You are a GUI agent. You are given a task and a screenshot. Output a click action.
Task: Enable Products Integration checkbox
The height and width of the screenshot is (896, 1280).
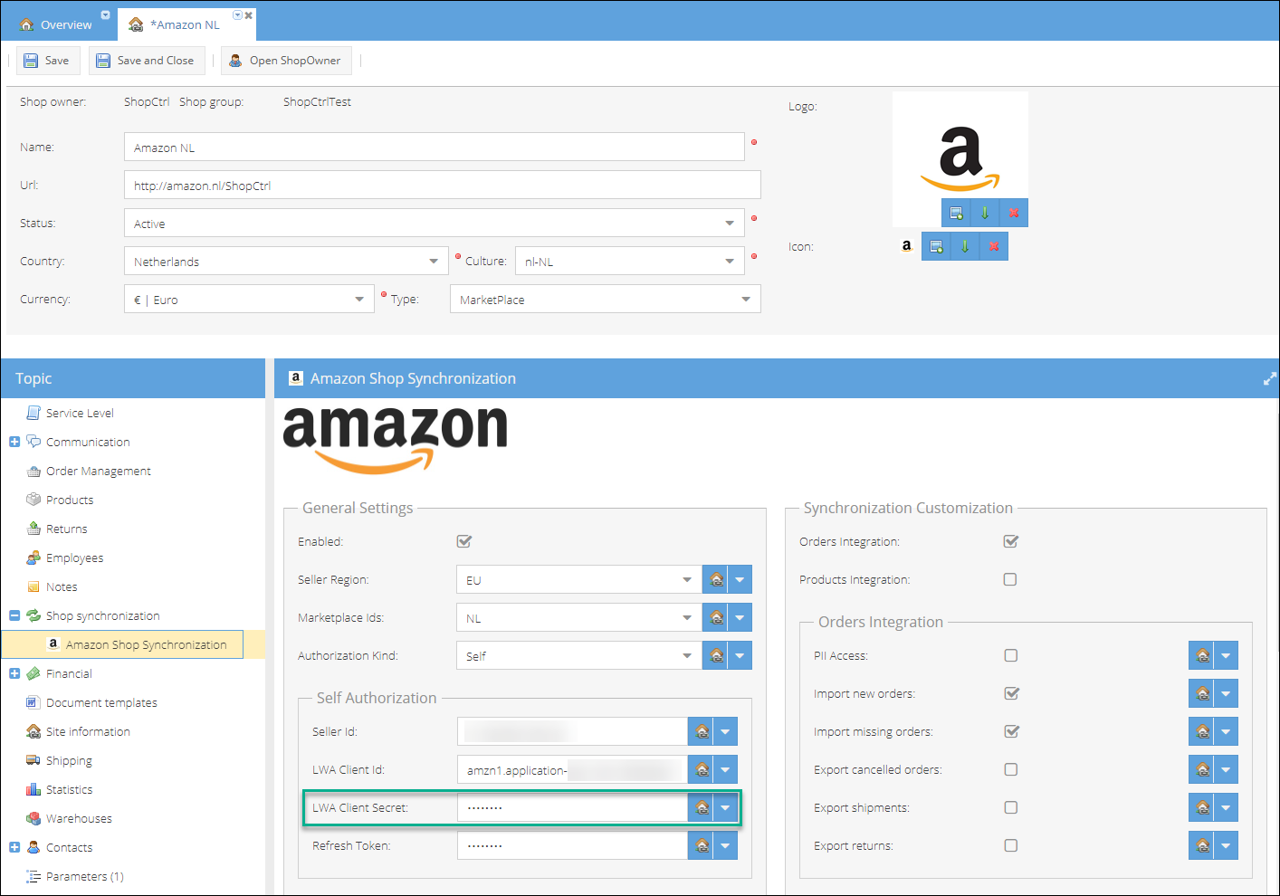click(x=1010, y=579)
